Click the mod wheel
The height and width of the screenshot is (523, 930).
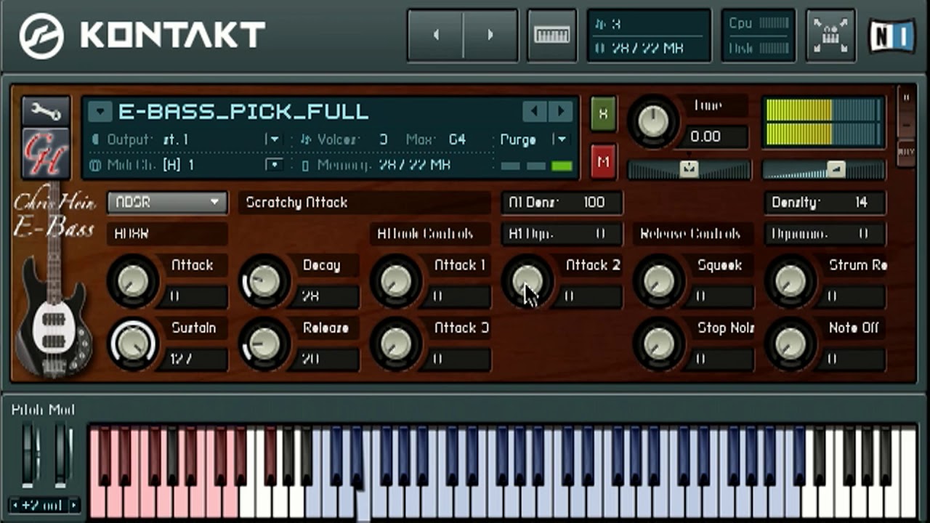pos(63,454)
